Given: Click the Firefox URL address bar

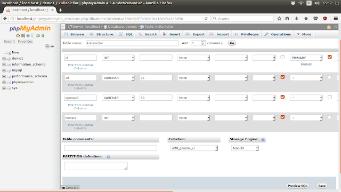Looking at the screenshot, I should coord(109,19).
